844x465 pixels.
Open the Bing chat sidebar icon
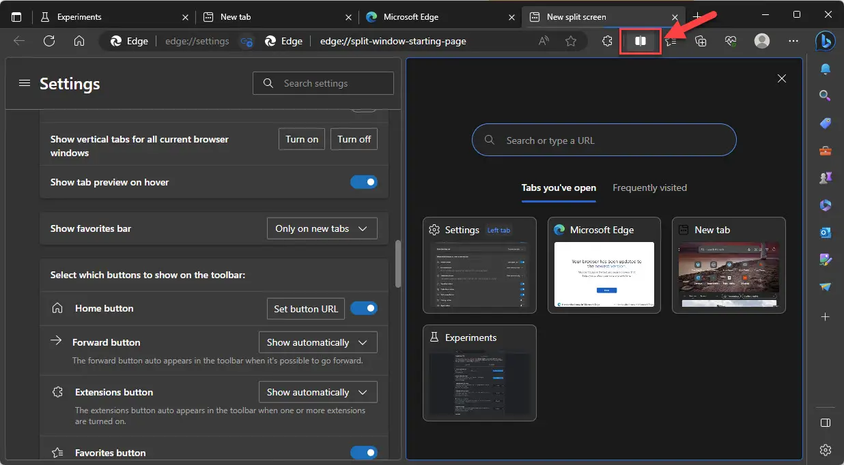pos(826,41)
